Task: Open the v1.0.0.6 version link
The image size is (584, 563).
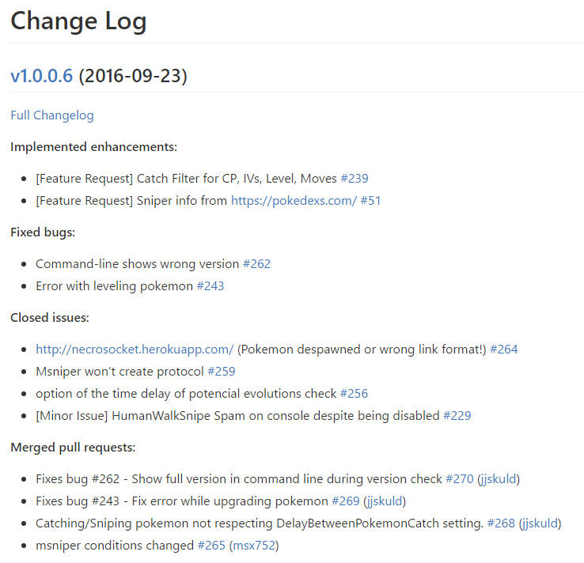Action: 41,76
